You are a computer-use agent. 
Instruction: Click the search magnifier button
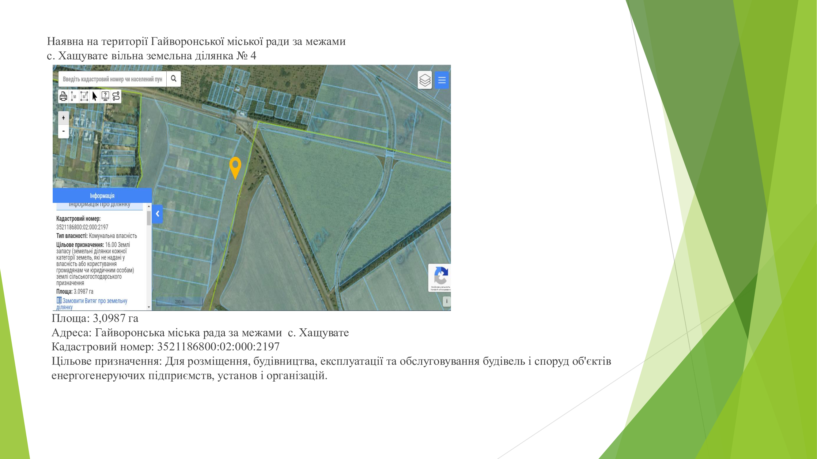click(x=173, y=79)
